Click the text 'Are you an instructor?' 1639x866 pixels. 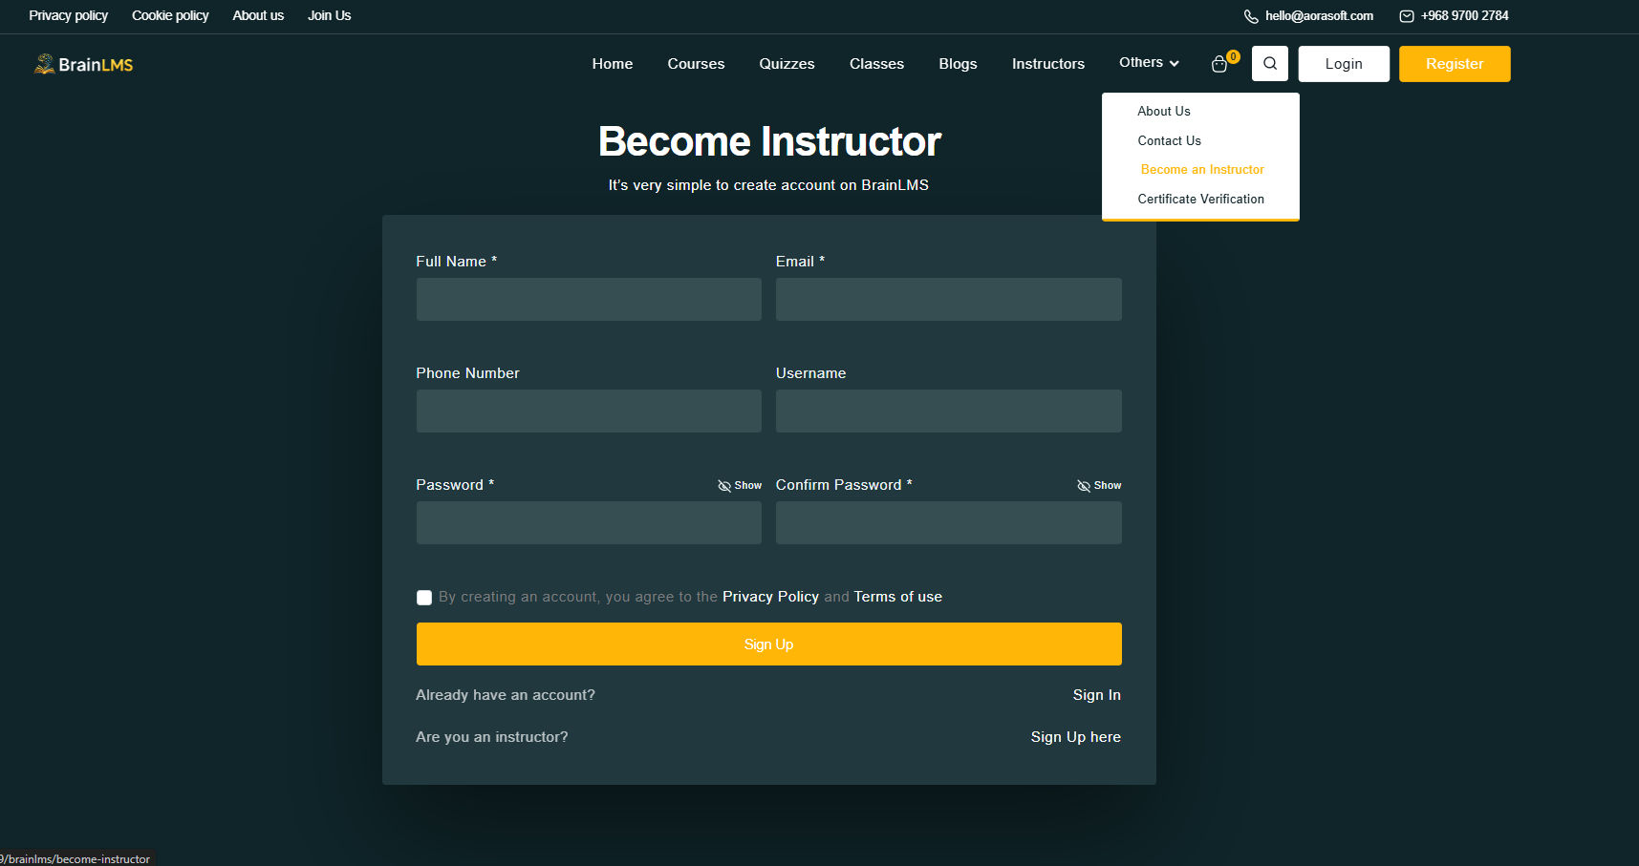(492, 737)
